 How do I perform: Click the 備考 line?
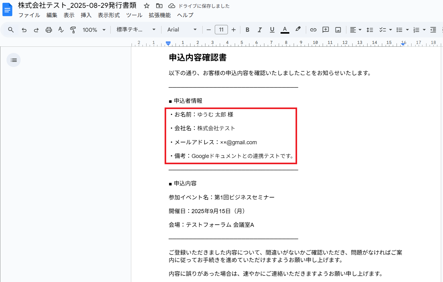232,156
